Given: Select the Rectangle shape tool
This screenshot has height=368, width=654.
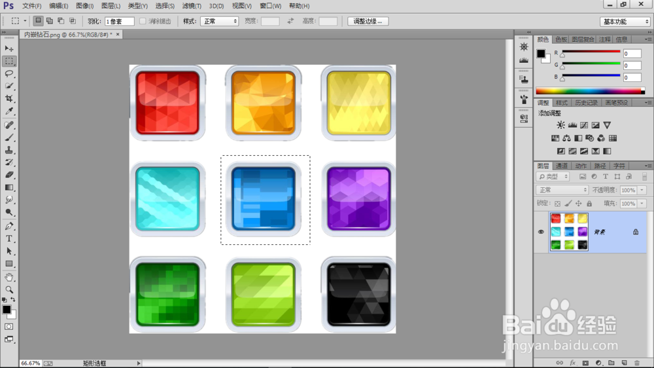Looking at the screenshot, I should [x=9, y=264].
